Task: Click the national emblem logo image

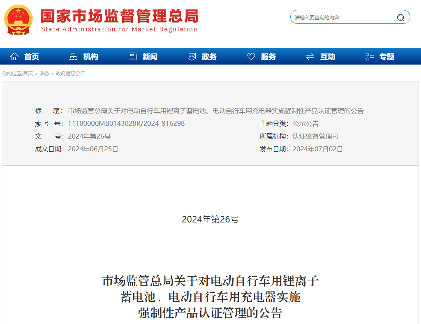Action: pyautogui.click(x=18, y=19)
